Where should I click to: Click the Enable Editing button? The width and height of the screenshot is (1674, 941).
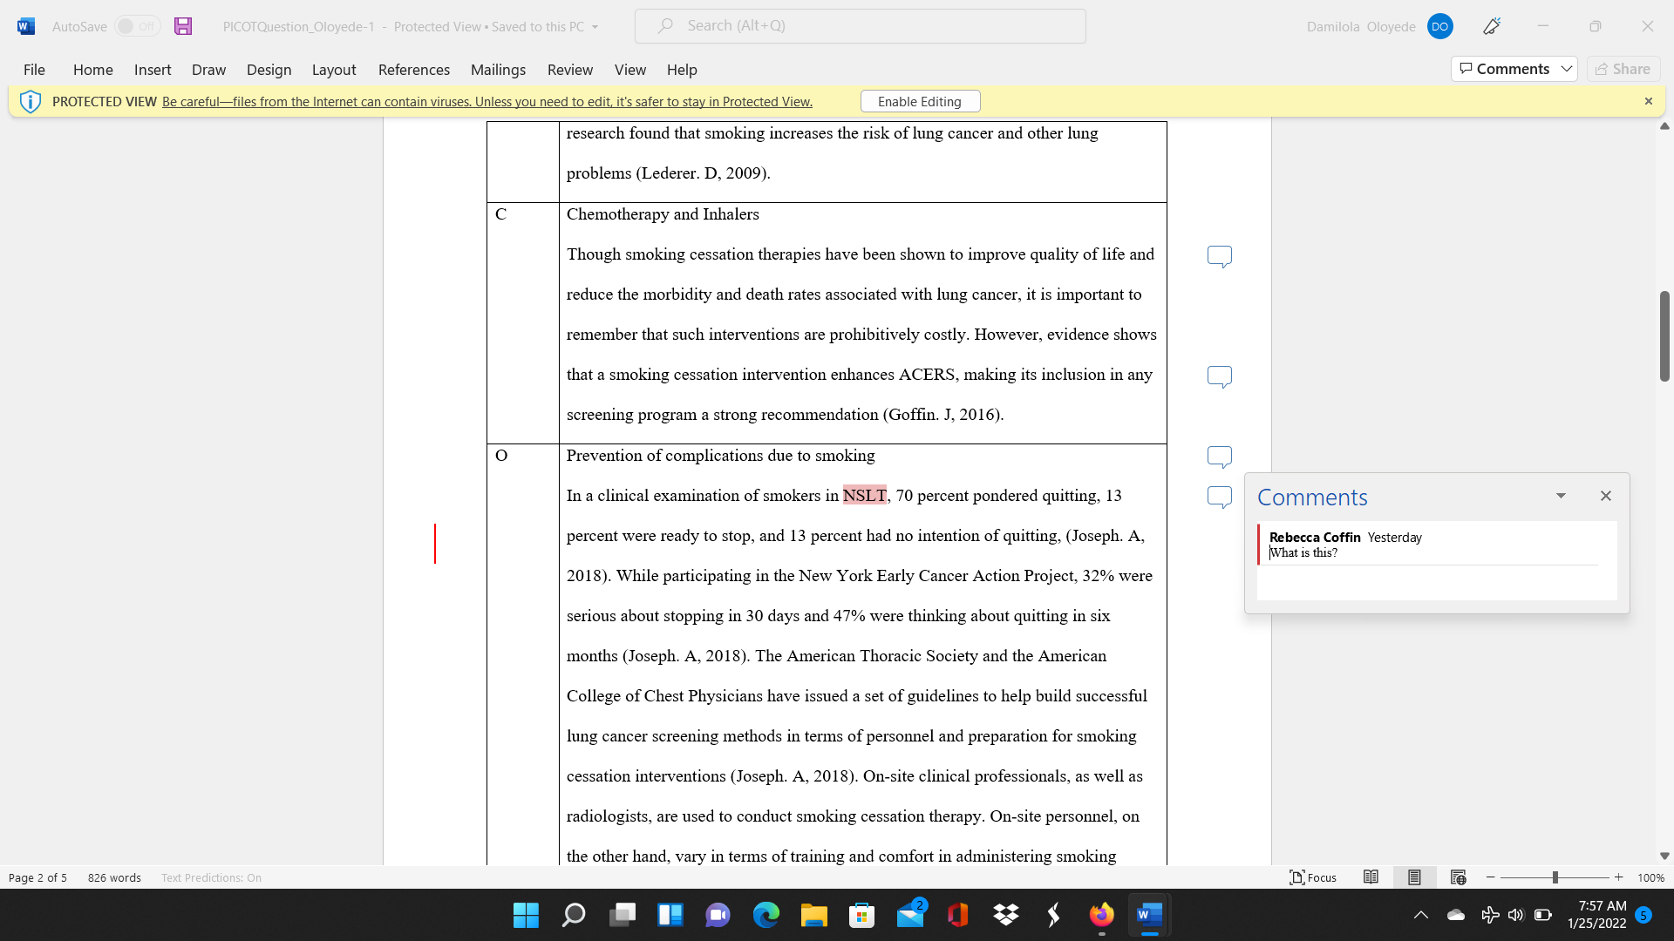pyautogui.click(x=920, y=102)
